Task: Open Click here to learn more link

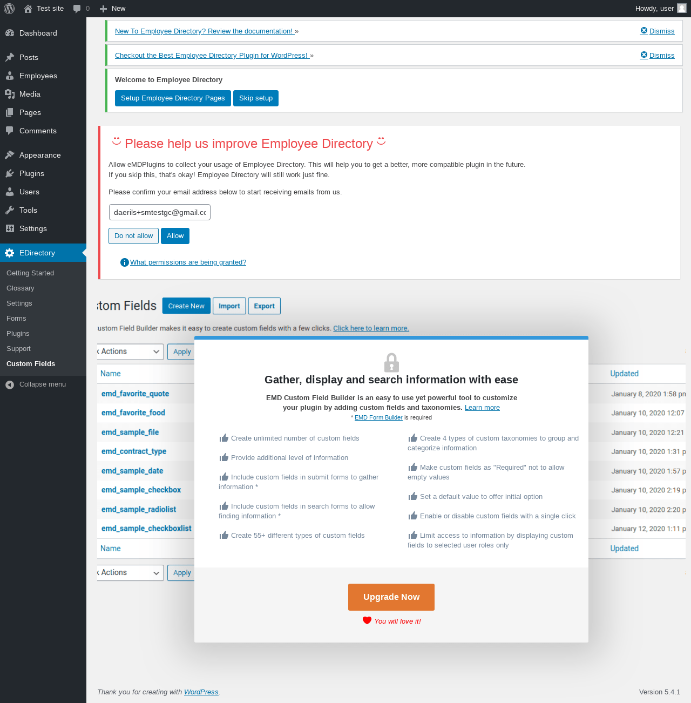Action: [x=371, y=328]
